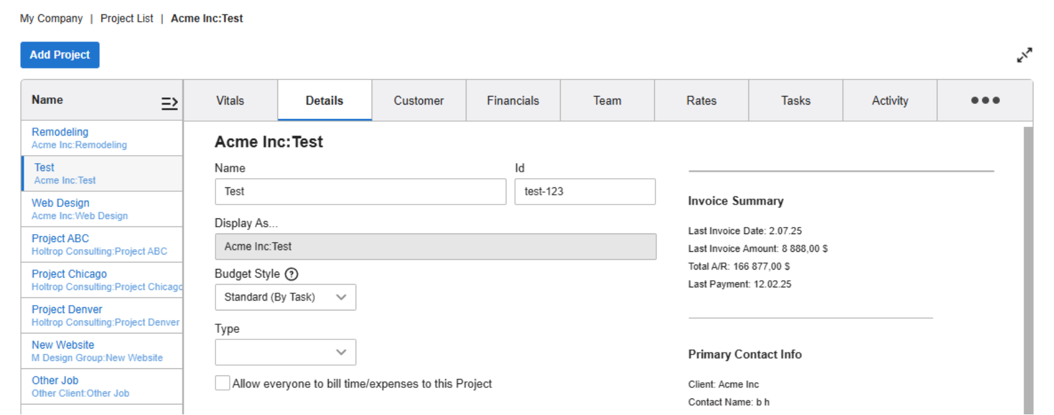Go to the Customer tab

click(418, 101)
